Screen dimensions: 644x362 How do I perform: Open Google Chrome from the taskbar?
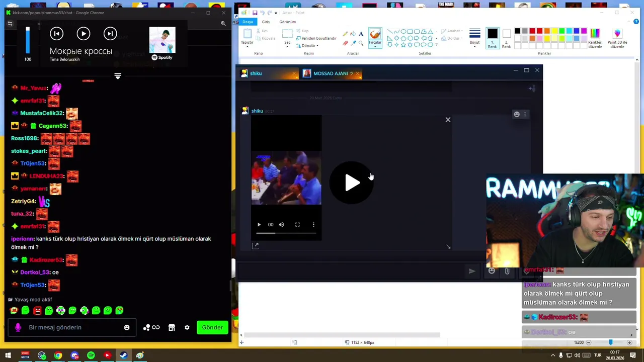58,355
